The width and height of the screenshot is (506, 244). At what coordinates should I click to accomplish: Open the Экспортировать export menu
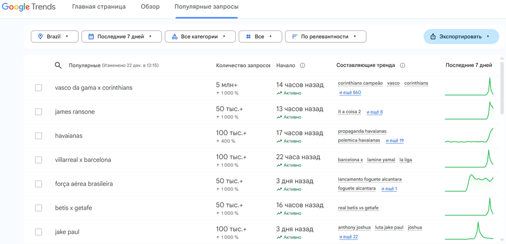point(461,36)
